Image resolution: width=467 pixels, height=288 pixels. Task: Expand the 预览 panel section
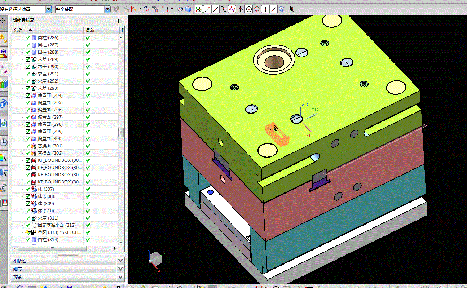(x=68, y=277)
